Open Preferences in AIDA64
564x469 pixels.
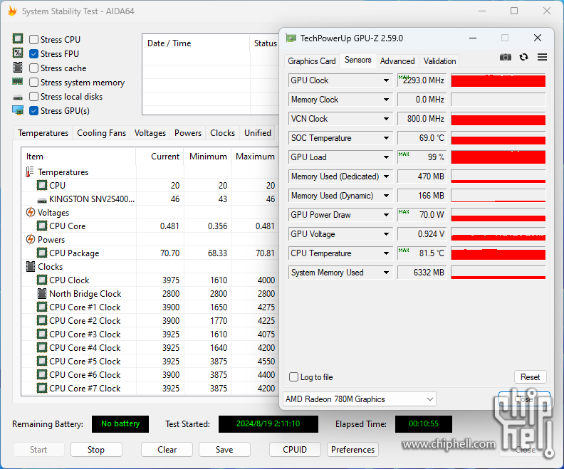click(352, 450)
